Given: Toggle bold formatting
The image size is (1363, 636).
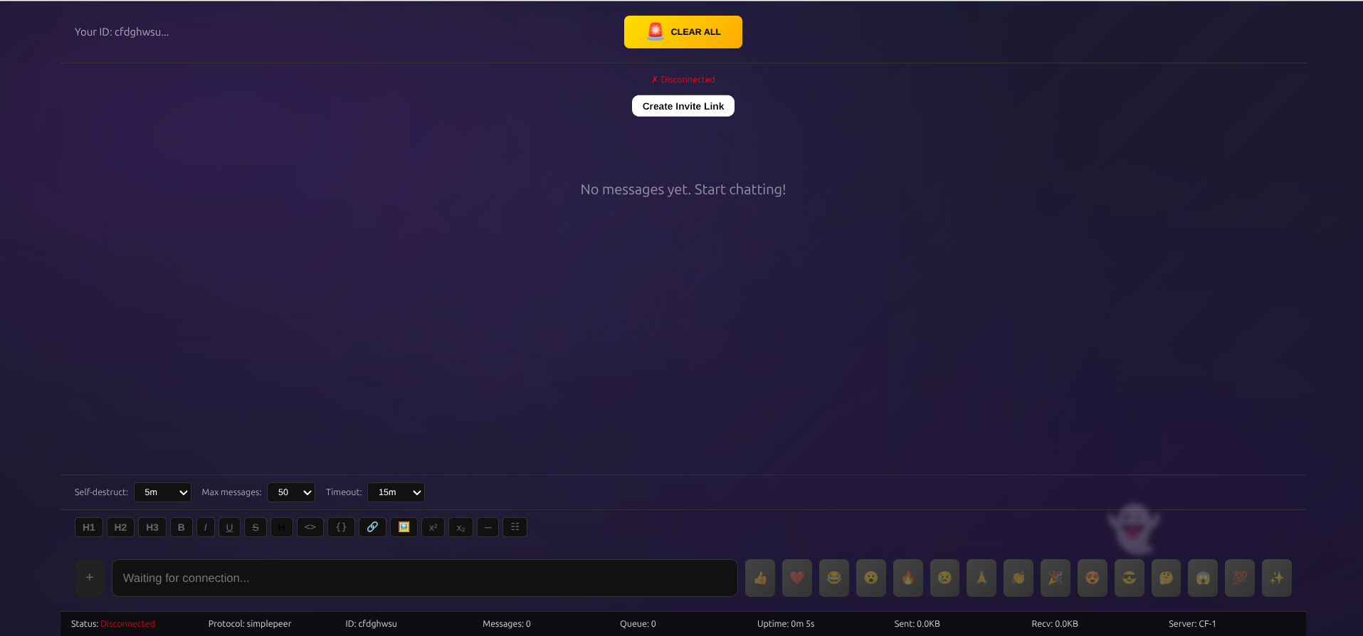Looking at the screenshot, I should pyautogui.click(x=181, y=527).
